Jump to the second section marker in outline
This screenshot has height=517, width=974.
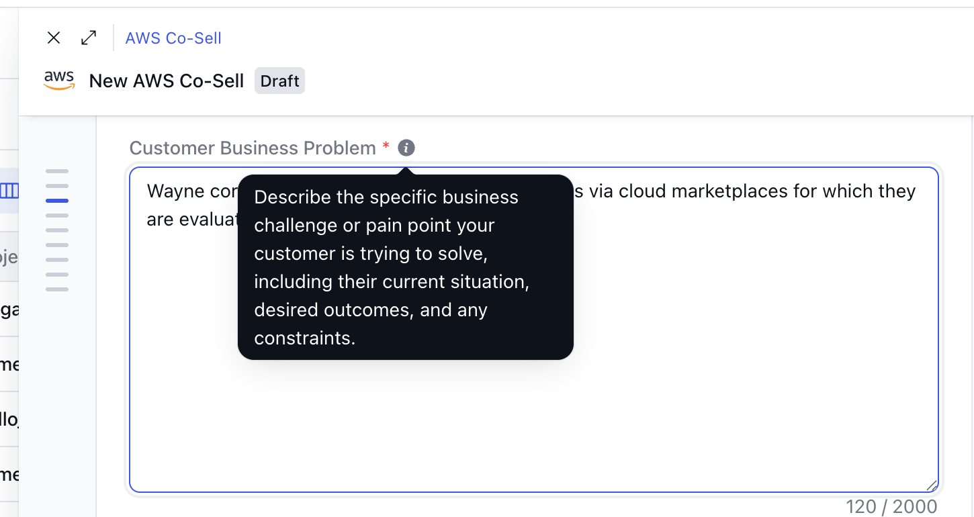pos(57,186)
